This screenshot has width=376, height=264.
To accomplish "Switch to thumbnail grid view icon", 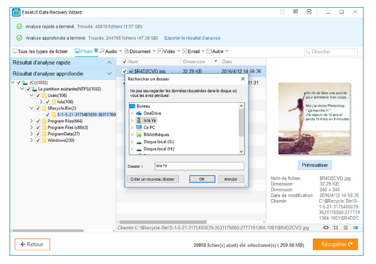I will pyautogui.click(x=336, y=227).
